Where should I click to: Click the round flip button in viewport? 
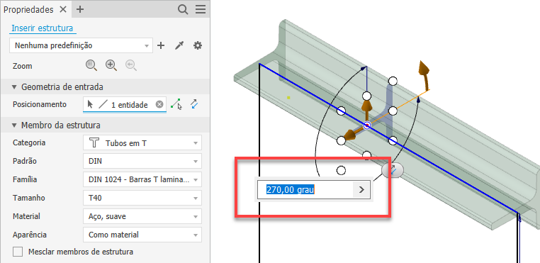click(393, 170)
